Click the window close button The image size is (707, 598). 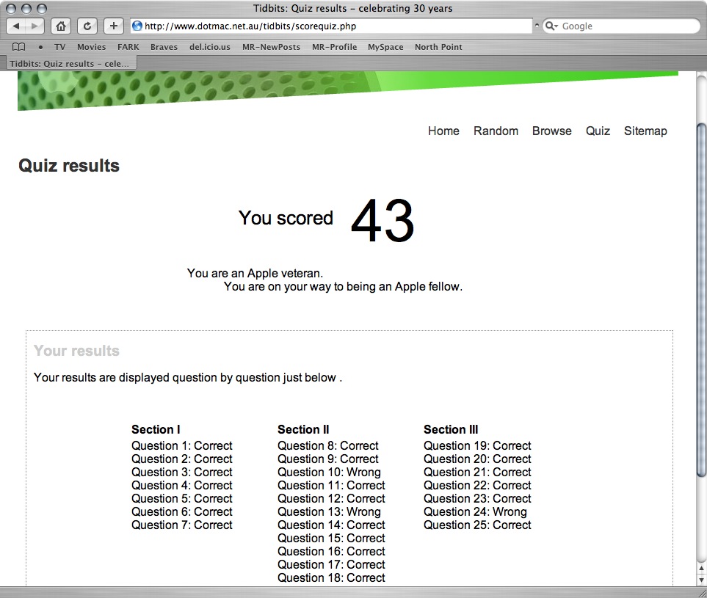pos(11,9)
